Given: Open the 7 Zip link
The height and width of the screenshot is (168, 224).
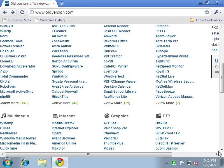Looking at the screenshot, I should tap(4, 71).
